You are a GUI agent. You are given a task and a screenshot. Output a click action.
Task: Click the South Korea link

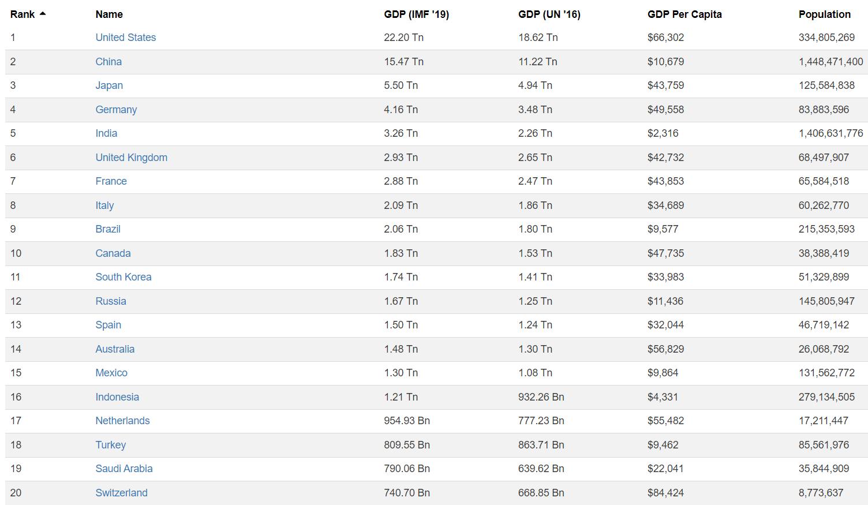(x=124, y=277)
